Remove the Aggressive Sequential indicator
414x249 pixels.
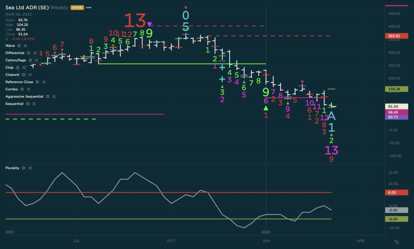pos(54,96)
